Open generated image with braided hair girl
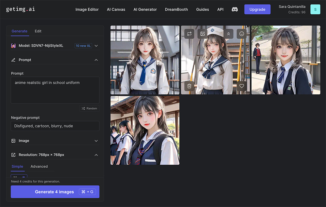The width and height of the screenshot is (326, 207). tap(286, 60)
